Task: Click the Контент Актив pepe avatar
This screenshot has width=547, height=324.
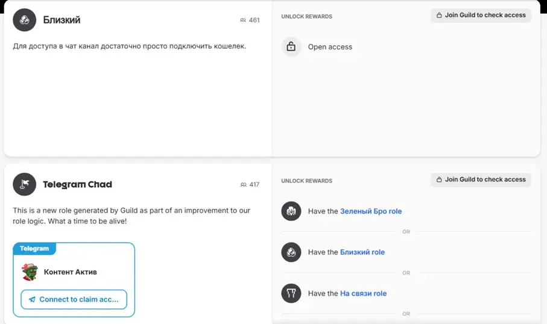Action: tap(30, 272)
